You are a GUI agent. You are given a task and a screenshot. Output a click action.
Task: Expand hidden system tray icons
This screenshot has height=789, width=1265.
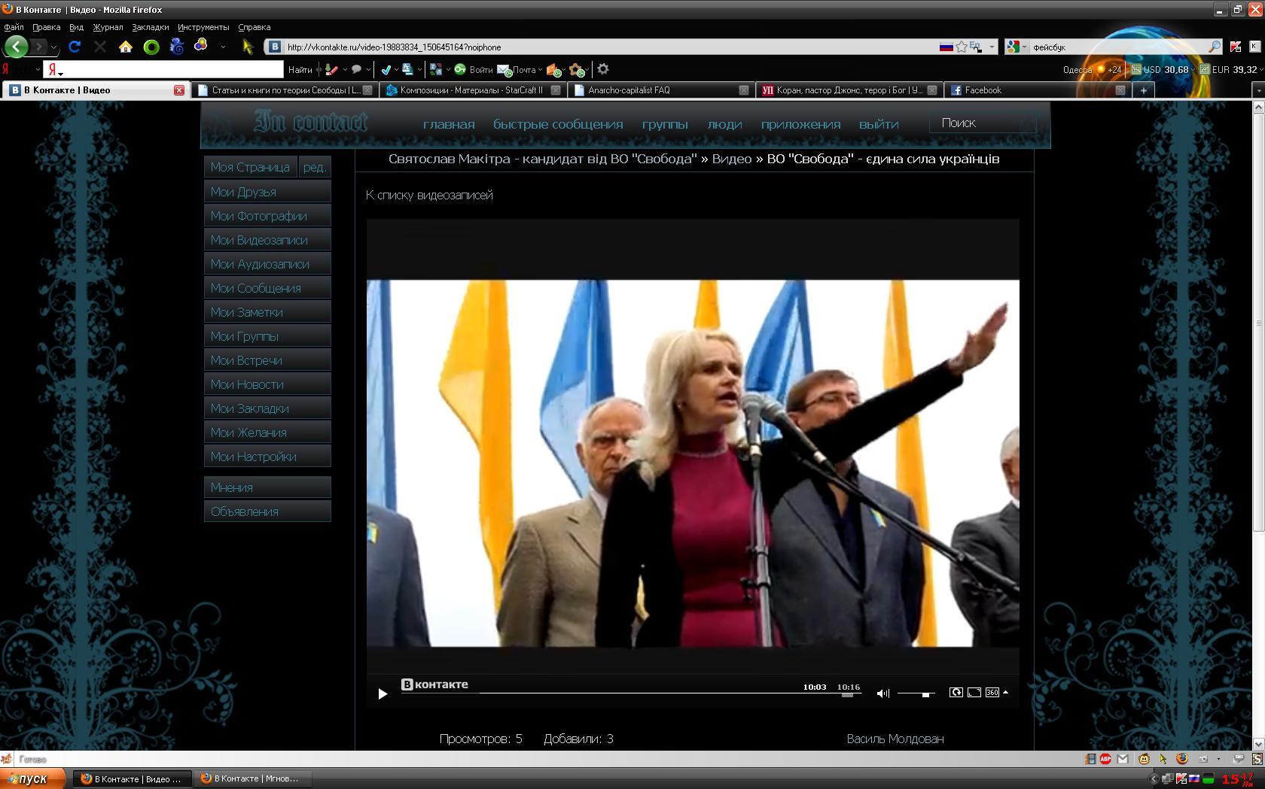point(1154,779)
